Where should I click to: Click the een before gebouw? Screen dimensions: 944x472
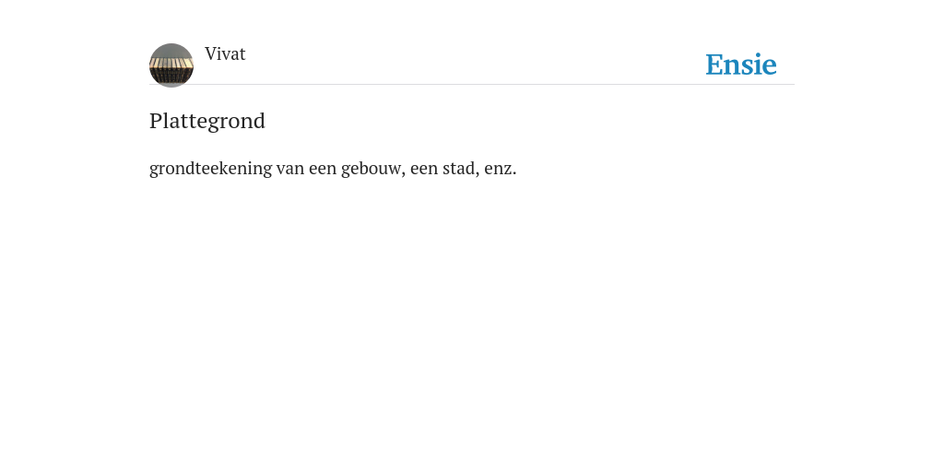[323, 170]
